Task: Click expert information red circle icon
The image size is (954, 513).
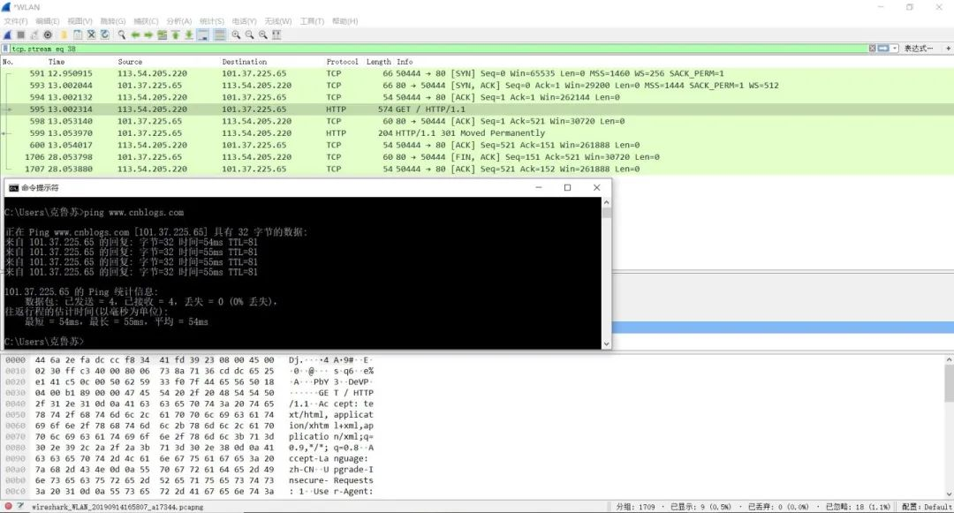Action: 9,506
